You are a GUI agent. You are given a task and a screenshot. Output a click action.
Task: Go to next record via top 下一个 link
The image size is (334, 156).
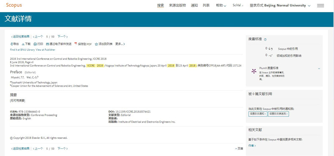click(62, 37)
